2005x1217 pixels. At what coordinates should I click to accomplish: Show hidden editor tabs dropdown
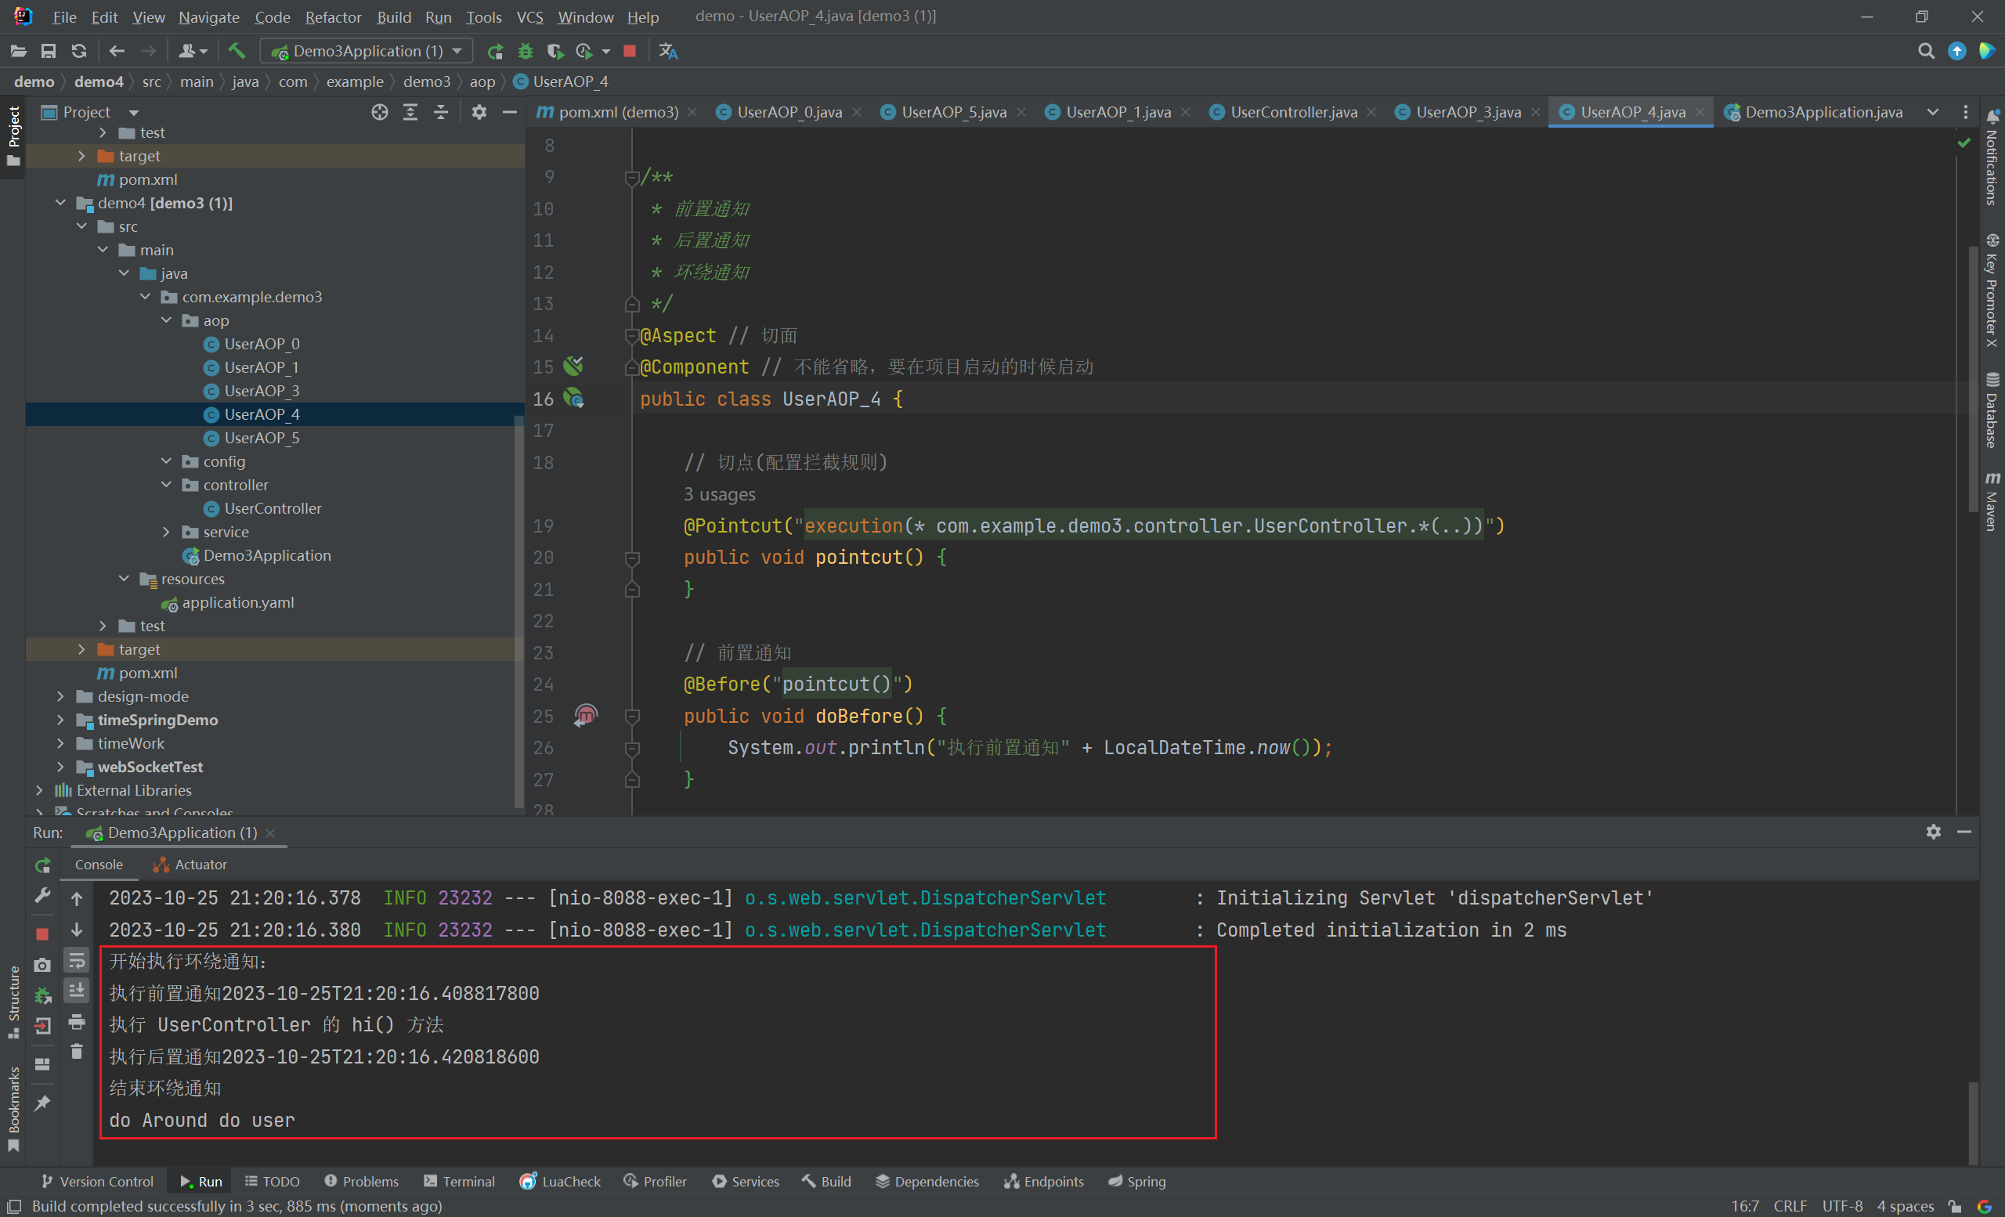(x=1931, y=112)
